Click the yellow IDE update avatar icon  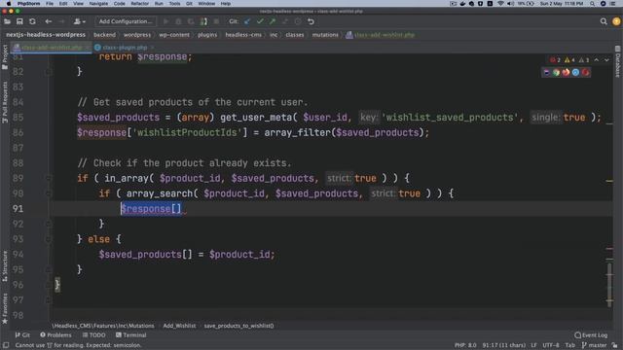[616, 21]
